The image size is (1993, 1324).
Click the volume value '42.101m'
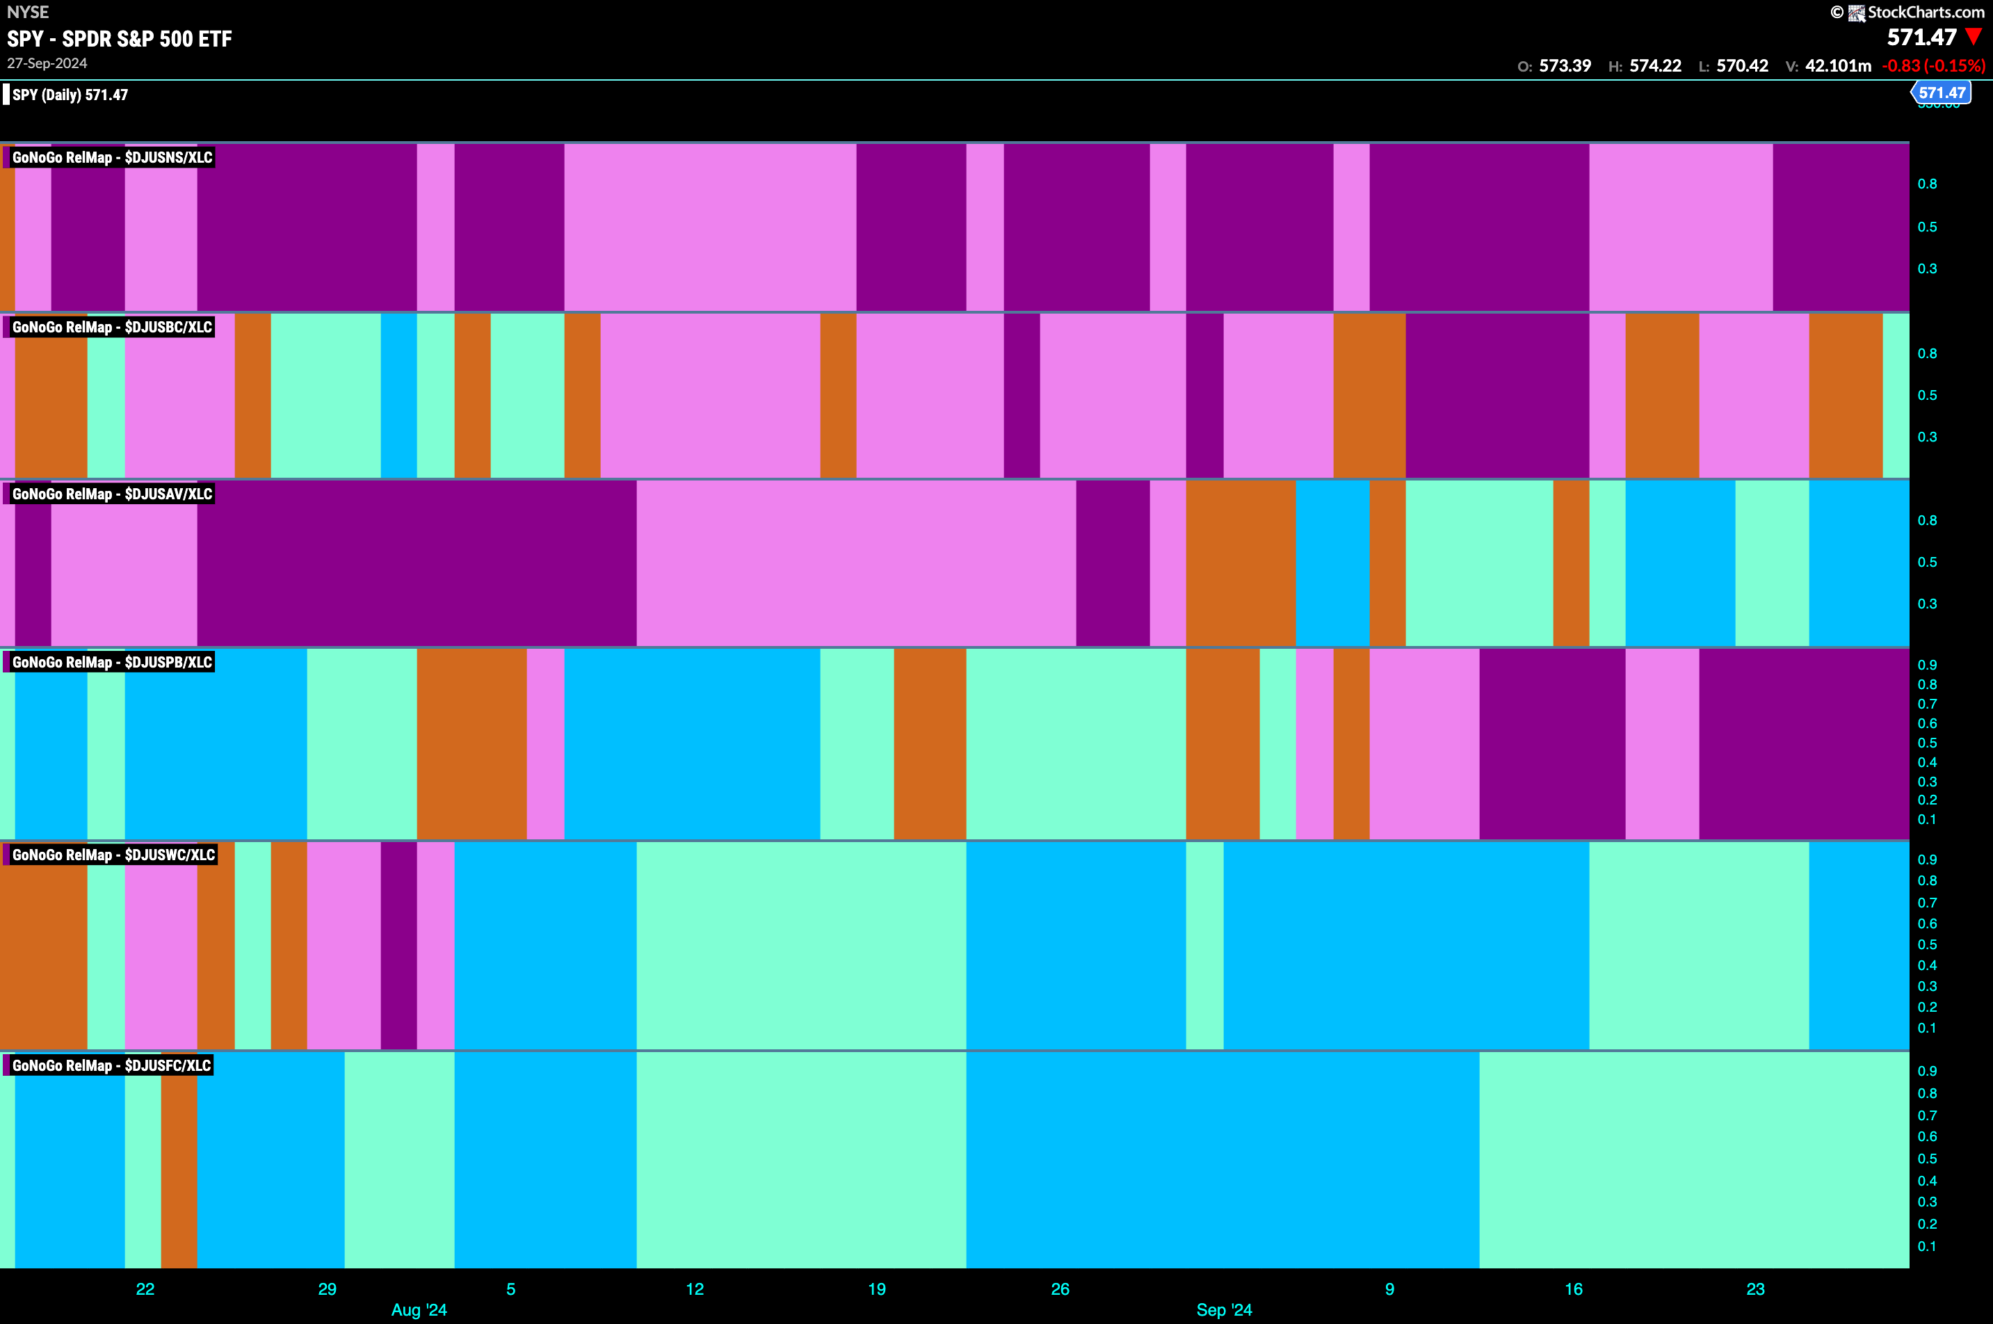tap(1839, 66)
